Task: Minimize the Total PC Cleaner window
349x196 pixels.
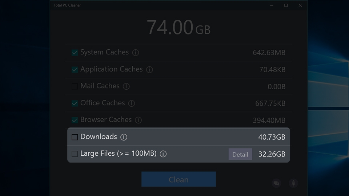Action: 272,5
